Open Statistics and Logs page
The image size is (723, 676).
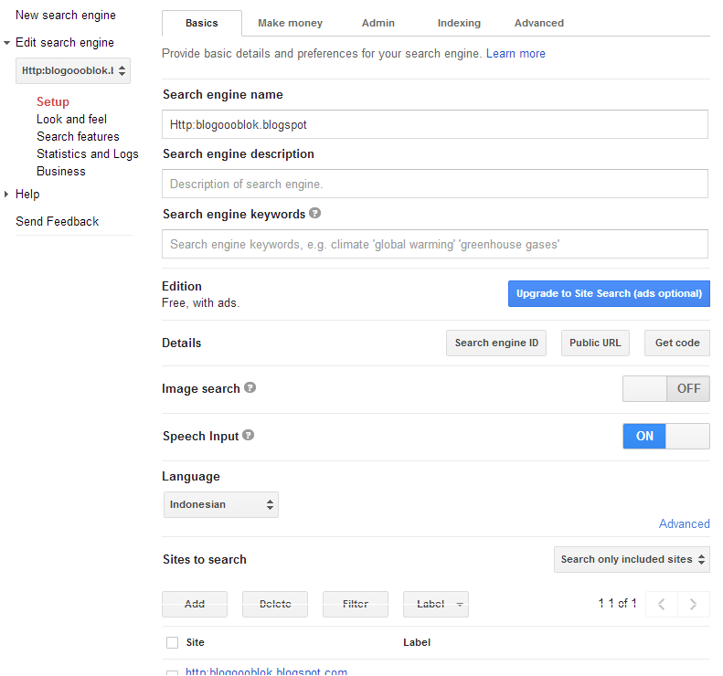click(x=88, y=153)
